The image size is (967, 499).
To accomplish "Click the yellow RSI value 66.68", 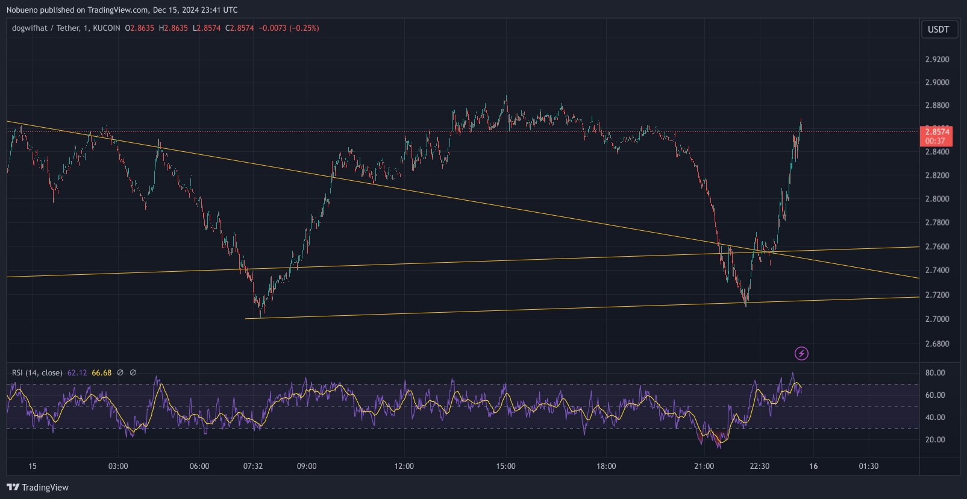I will pos(101,372).
